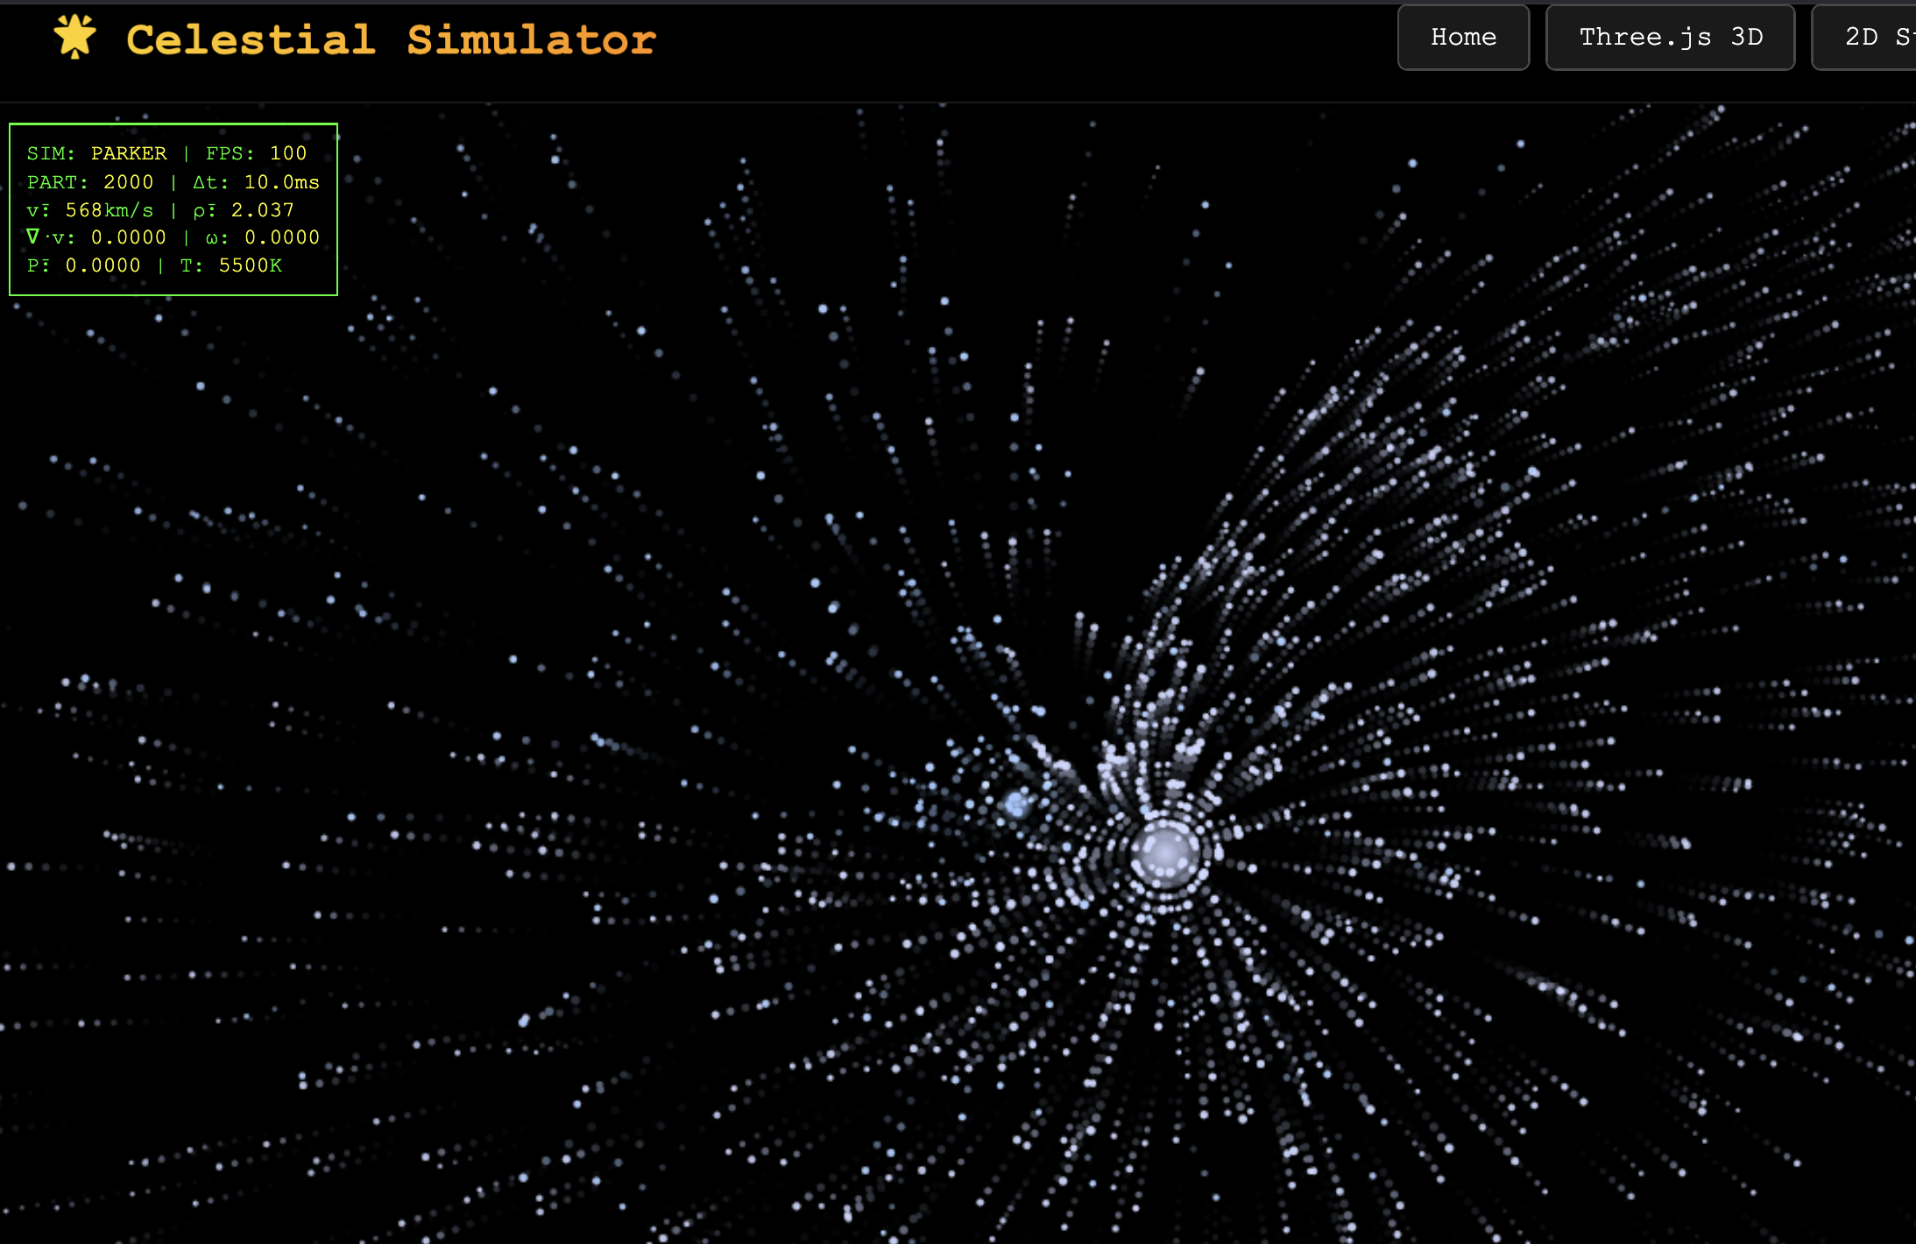Click the ρ̄ density value 2.037
The width and height of the screenshot is (1916, 1244).
tap(262, 210)
